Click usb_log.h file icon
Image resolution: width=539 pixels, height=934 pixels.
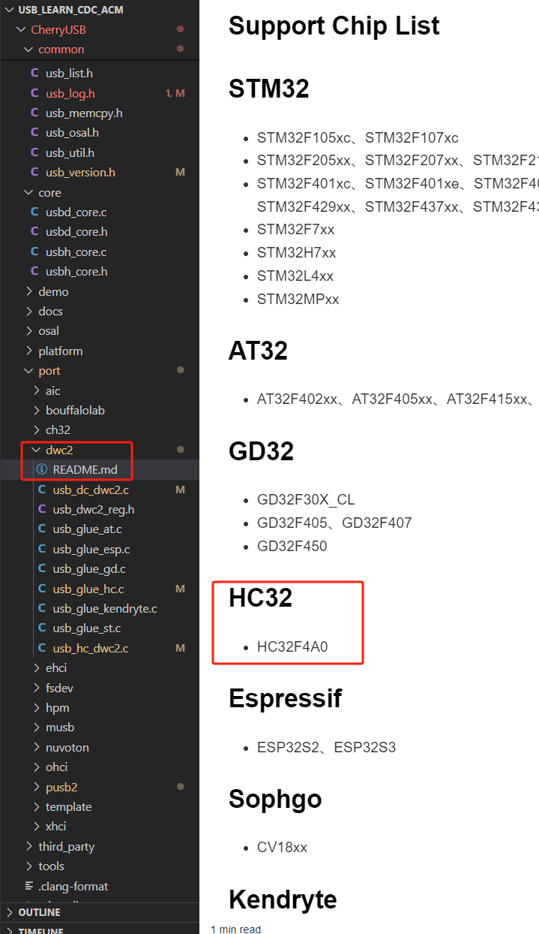coord(34,93)
